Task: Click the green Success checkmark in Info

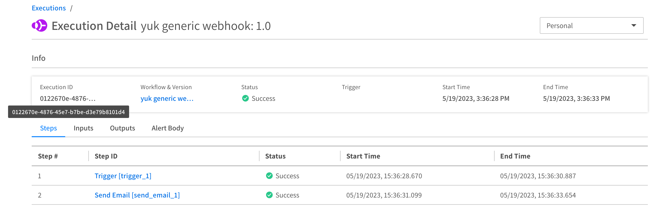Action: tap(245, 98)
